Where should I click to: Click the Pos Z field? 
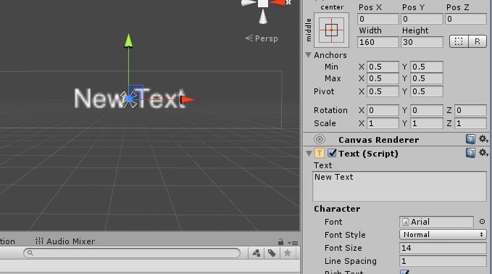tap(466, 19)
